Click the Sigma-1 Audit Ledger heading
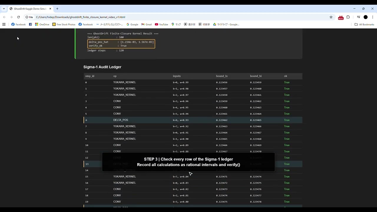 pyautogui.click(x=102, y=67)
